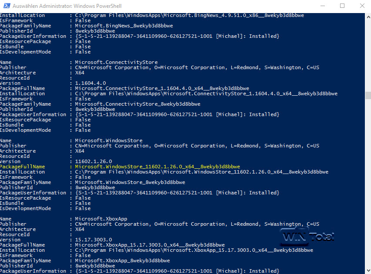Click the scrollbar up arrow
The height and width of the screenshot is (274, 371).
[x=368, y=17]
